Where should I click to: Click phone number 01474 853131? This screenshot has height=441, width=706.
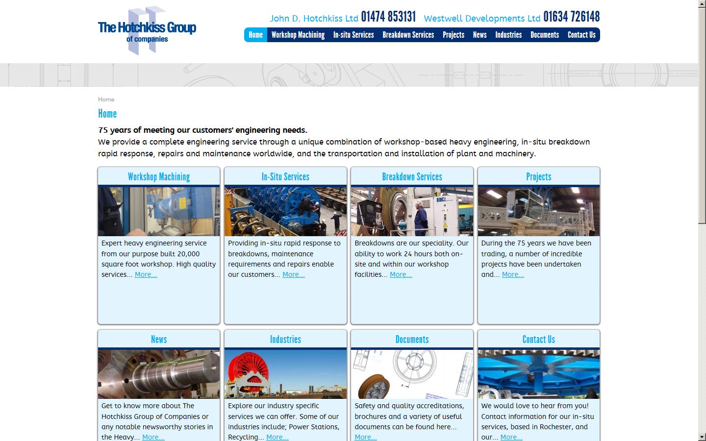[x=388, y=17]
